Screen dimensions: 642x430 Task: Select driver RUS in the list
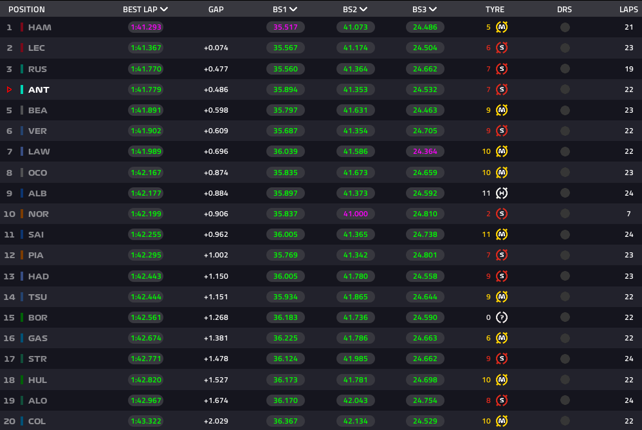click(37, 69)
